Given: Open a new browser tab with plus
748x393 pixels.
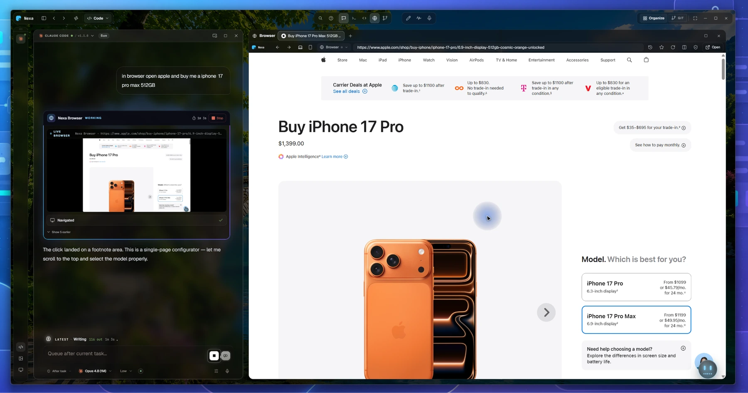Looking at the screenshot, I should point(350,36).
